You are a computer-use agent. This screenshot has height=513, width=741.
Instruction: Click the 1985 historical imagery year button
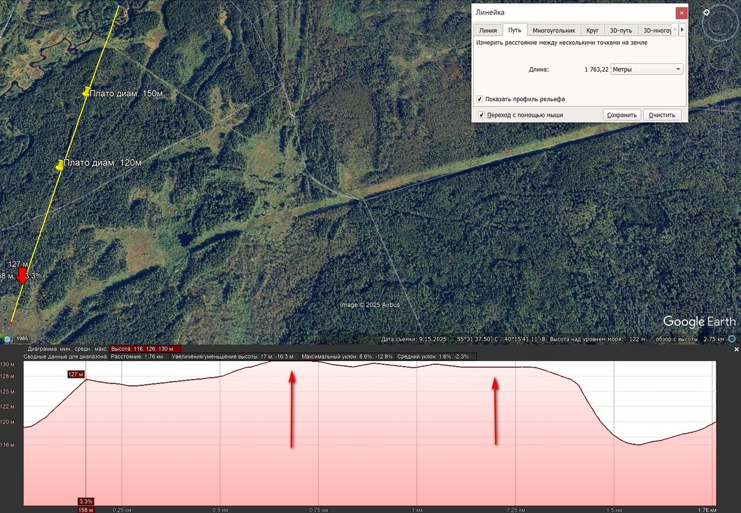22,339
